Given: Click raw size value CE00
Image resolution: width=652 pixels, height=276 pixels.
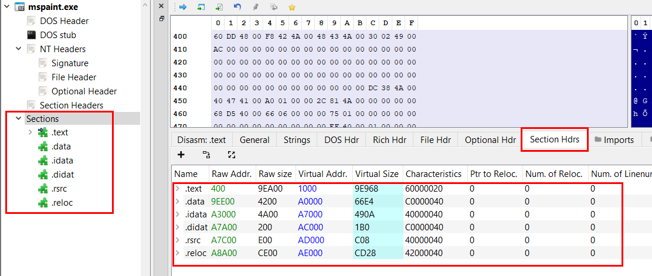Looking at the screenshot, I should (x=268, y=253).
